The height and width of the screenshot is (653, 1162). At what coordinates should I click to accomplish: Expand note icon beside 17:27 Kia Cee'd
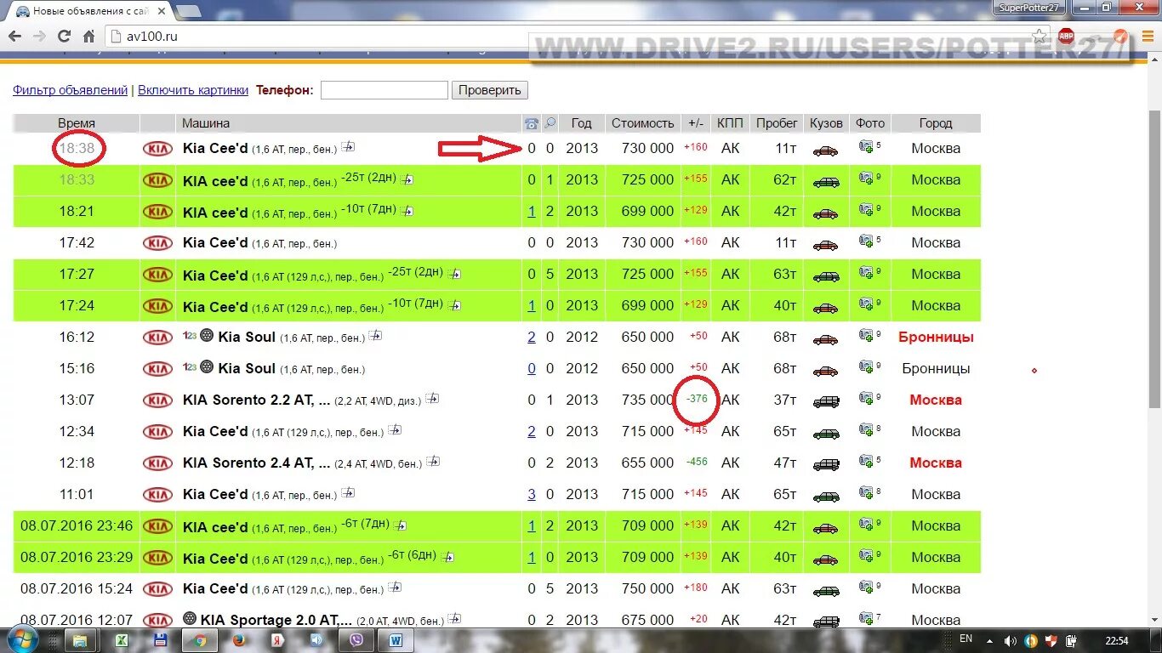coord(455,274)
